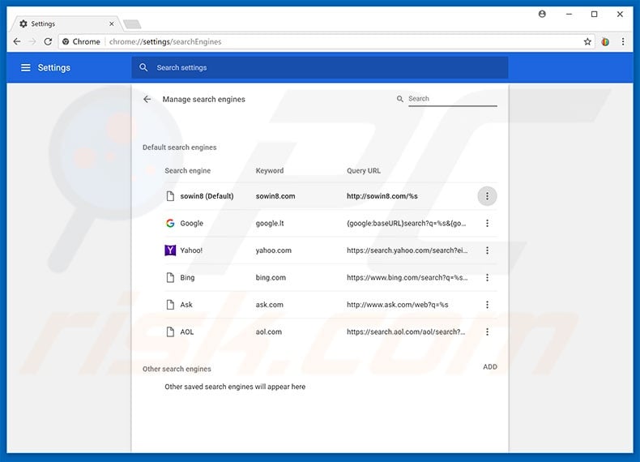The height and width of the screenshot is (462, 640).
Task: Click the 'Google' search engine name
Action: [x=191, y=223]
